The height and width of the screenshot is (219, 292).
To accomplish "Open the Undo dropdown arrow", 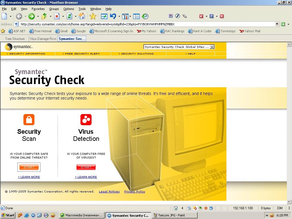I will pyautogui.click(x=119, y=16).
